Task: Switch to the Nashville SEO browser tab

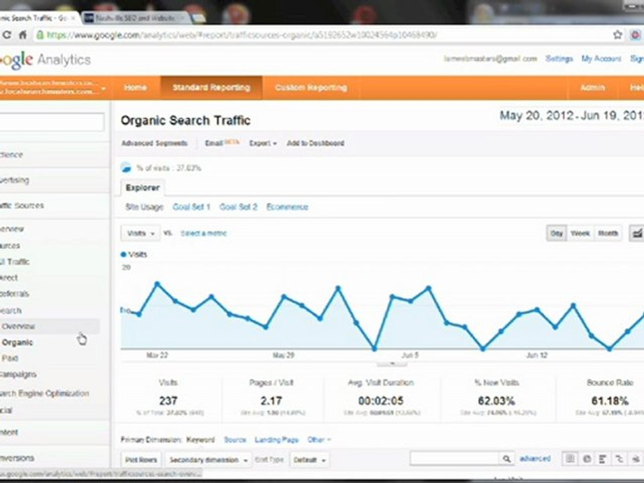Action: click(136, 18)
